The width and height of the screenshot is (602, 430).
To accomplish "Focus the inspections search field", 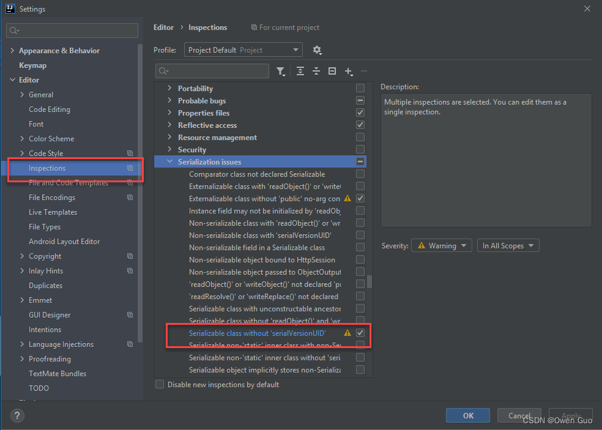I will (212, 71).
